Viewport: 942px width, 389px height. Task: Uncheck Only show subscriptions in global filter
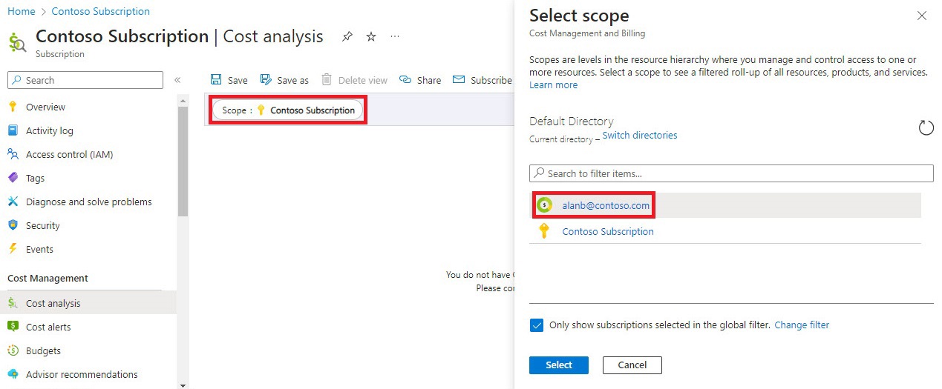(x=537, y=325)
